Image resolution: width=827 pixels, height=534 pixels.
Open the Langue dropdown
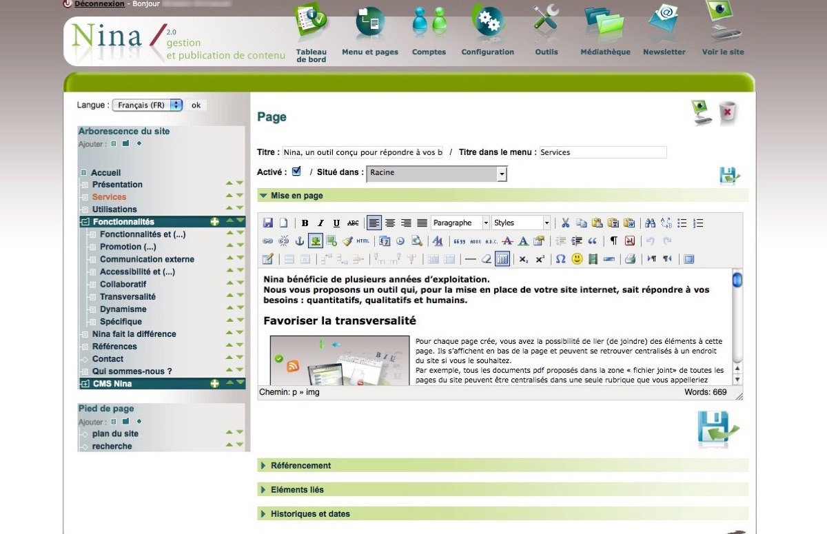click(147, 105)
